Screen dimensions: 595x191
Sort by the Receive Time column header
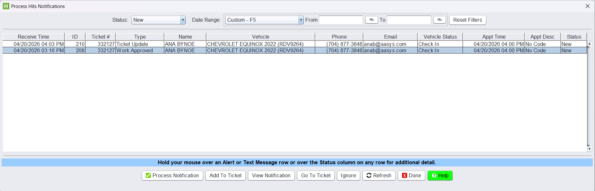pos(33,37)
